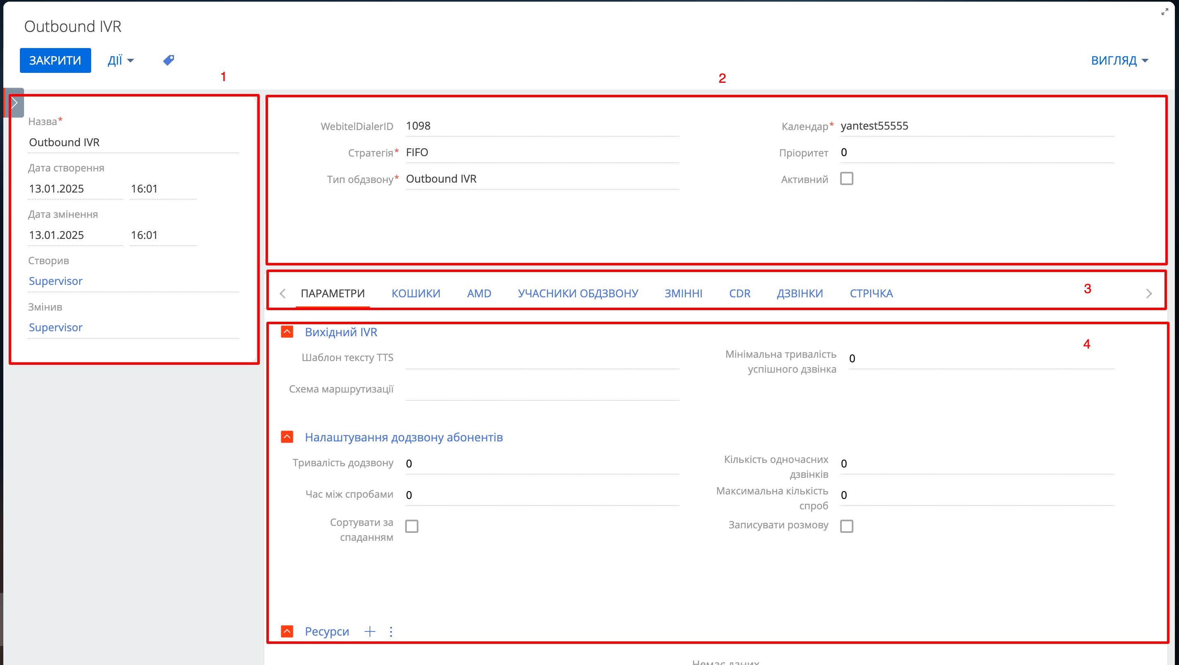The height and width of the screenshot is (665, 1179).
Task: Click the ЗАКРИТИ button
Action: click(56, 60)
